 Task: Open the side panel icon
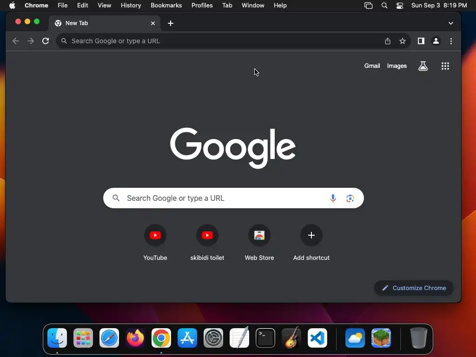click(x=421, y=41)
